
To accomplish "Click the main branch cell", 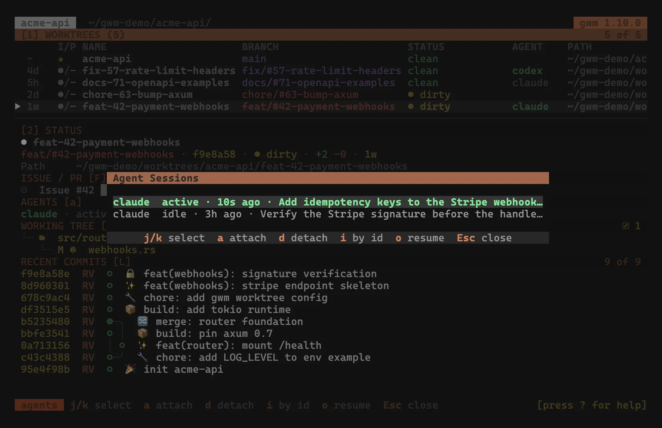I will tap(254, 59).
